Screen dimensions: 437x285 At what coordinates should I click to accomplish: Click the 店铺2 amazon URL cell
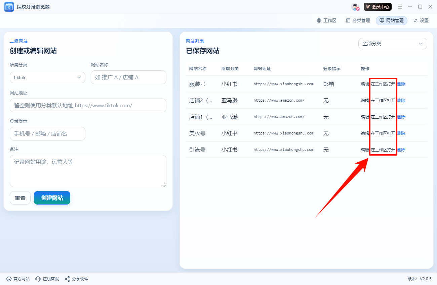tap(279, 100)
